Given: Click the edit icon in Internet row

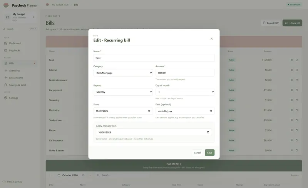Looking at the screenshot, I should click(x=292, y=70).
